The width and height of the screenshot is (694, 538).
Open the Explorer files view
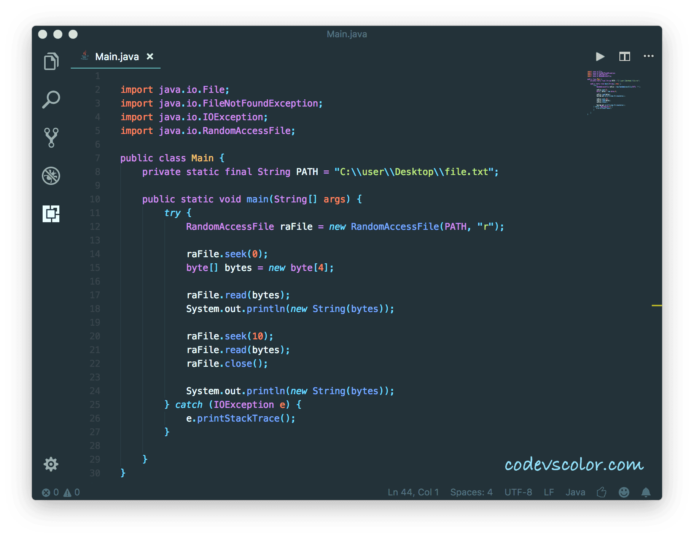[51, 61]
